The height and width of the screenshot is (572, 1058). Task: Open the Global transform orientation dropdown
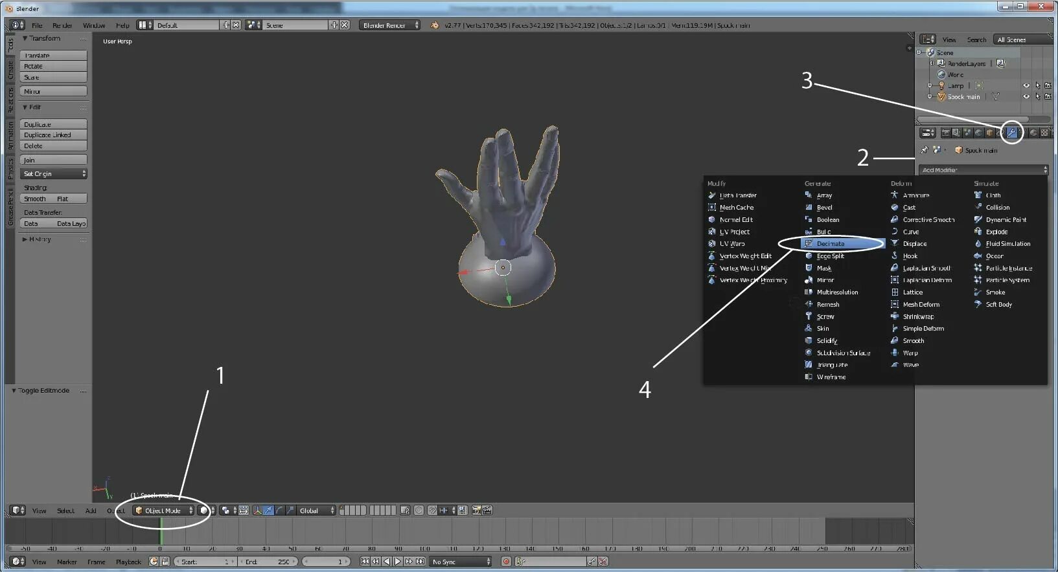[x=317, y=511]
